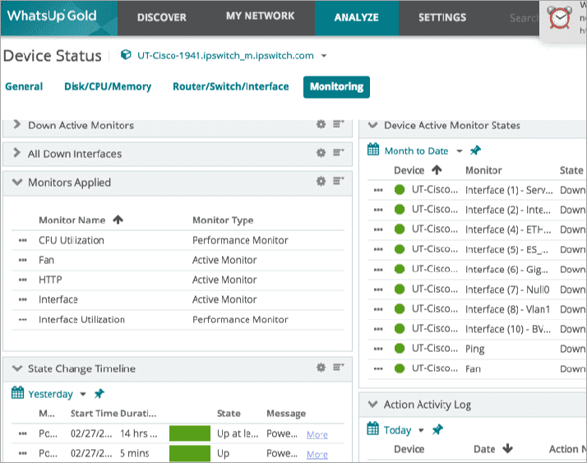Image resolution: width=587 pixels, height=463 pixels.
Task: Collapse the Device Active Monitor States panel
Action: pos(373,125)
